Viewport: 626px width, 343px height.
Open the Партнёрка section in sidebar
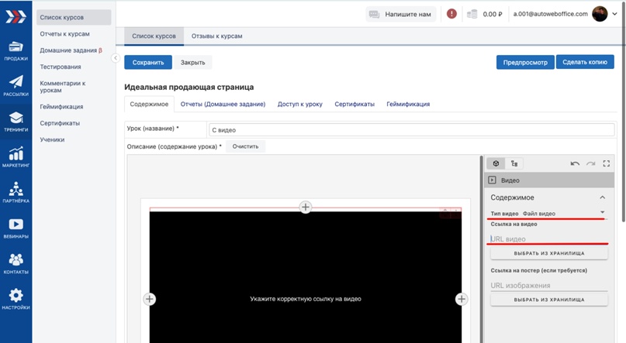coord(16,193)
